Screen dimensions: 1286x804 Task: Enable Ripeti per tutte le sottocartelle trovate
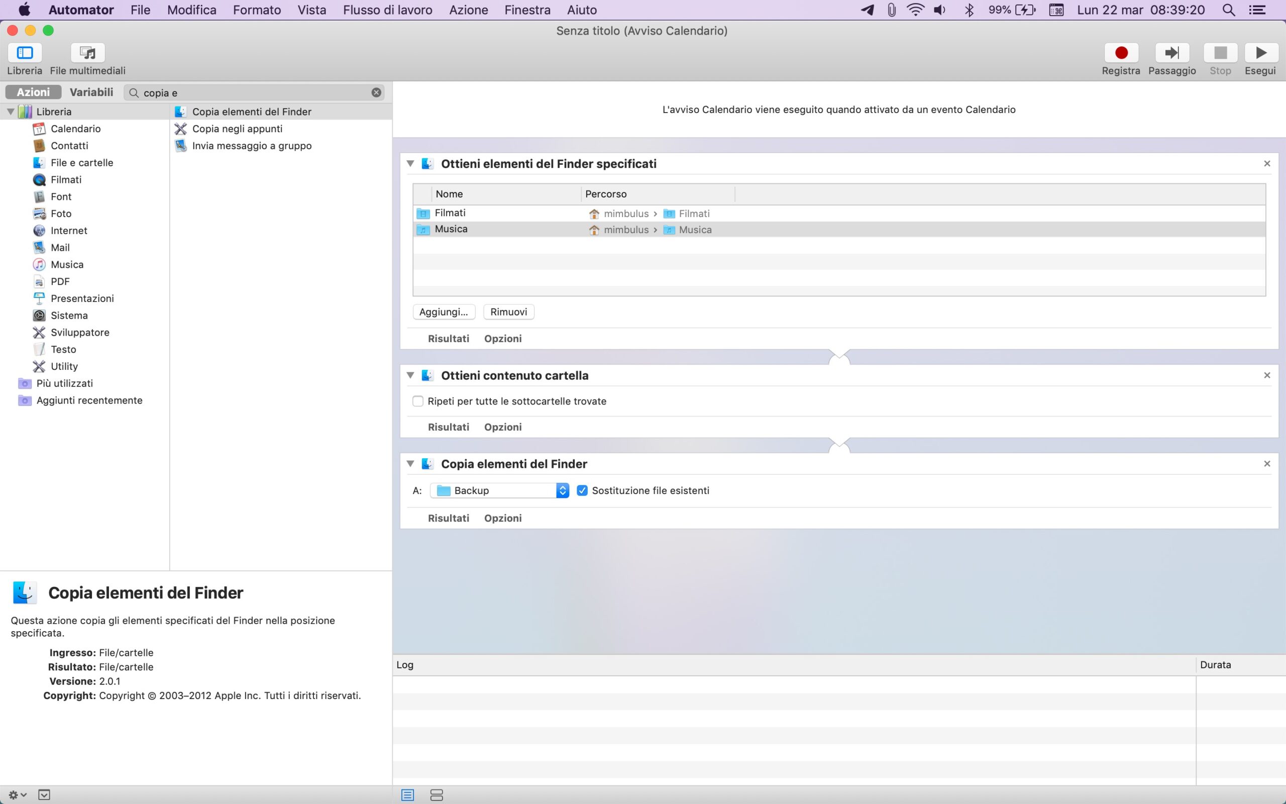pyautogui.click(x=417, y=401)
